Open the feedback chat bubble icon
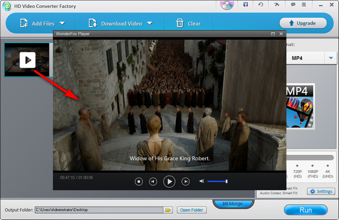The height and width of the screenshot is (220, 339). click(293, 4)
